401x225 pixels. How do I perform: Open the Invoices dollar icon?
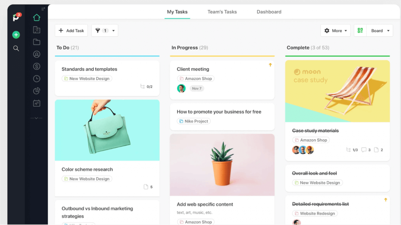pyautogui.click(x=36, y=67)
